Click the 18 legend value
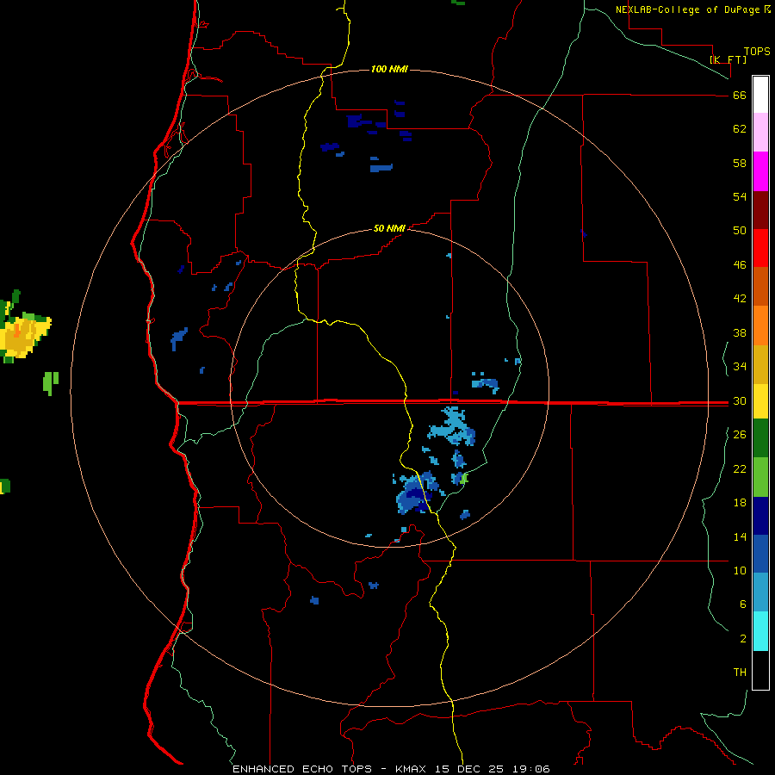Image resolution: width=775 pixels, height=775 pixels. (740, 503)
